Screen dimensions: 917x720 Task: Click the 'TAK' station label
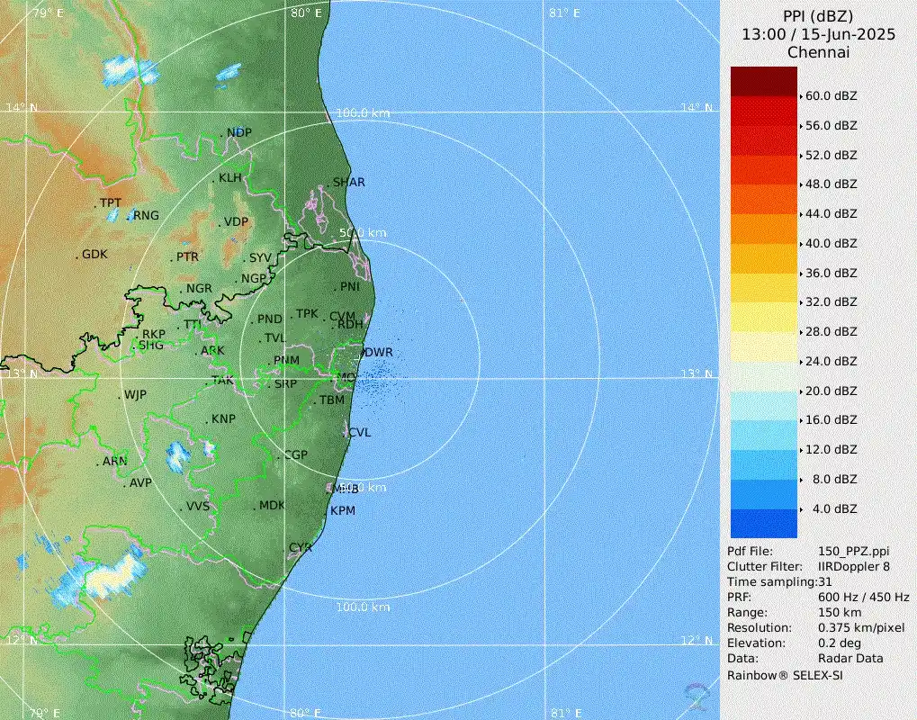[222, 381]
